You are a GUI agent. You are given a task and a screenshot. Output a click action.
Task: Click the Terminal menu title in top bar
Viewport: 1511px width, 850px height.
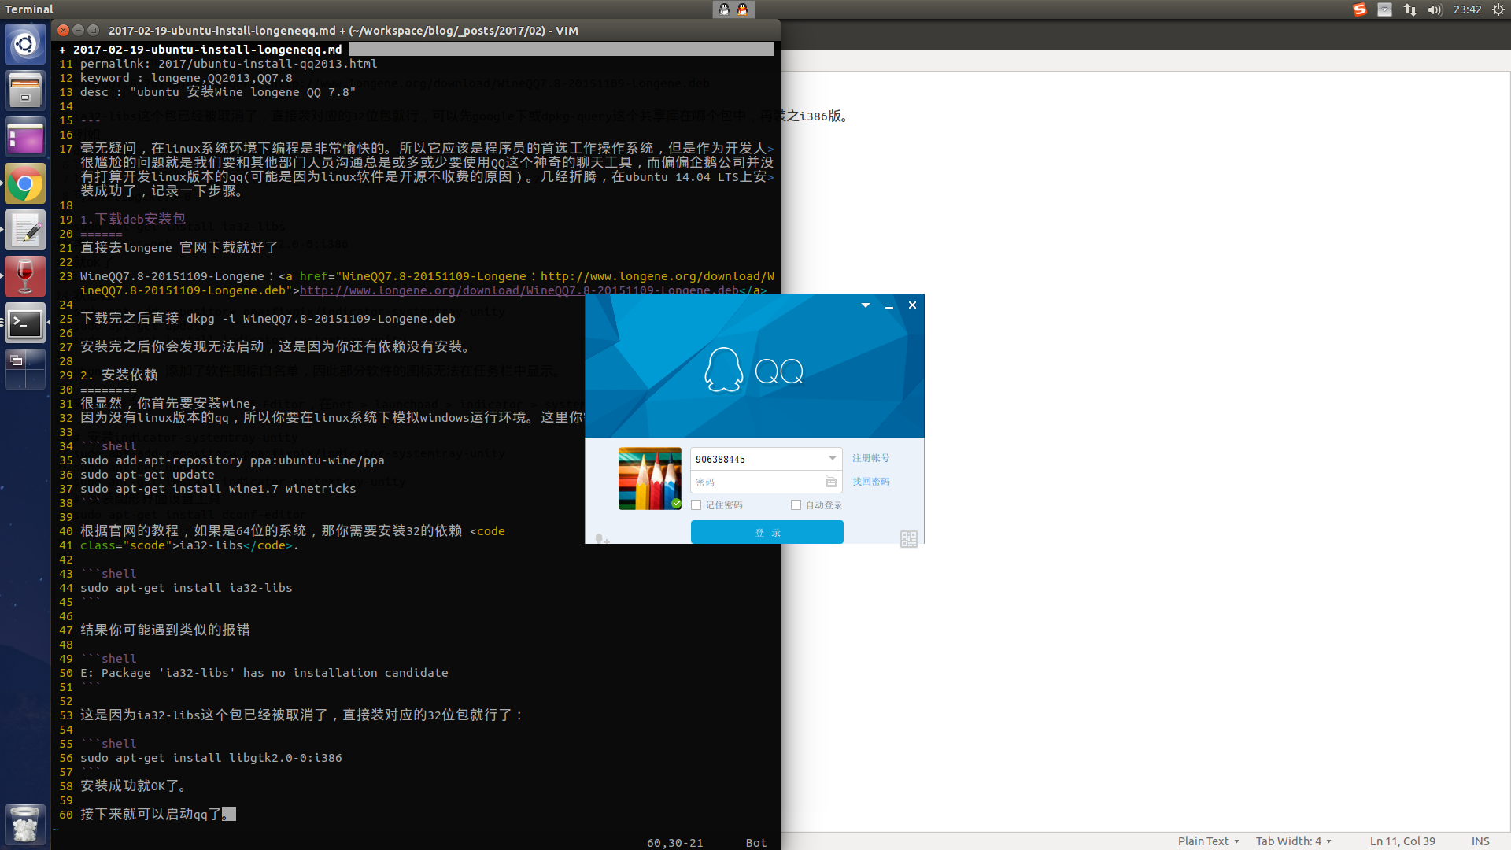tap(29, 9)
